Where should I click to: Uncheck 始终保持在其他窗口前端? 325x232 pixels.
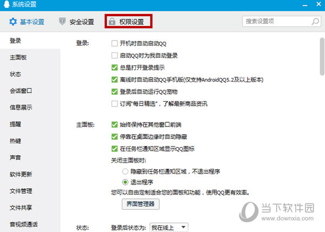[x=114, y=124]
